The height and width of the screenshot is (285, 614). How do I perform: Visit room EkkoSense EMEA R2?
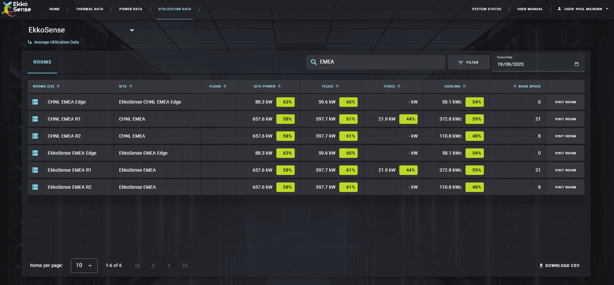click(x=565, y=187)
